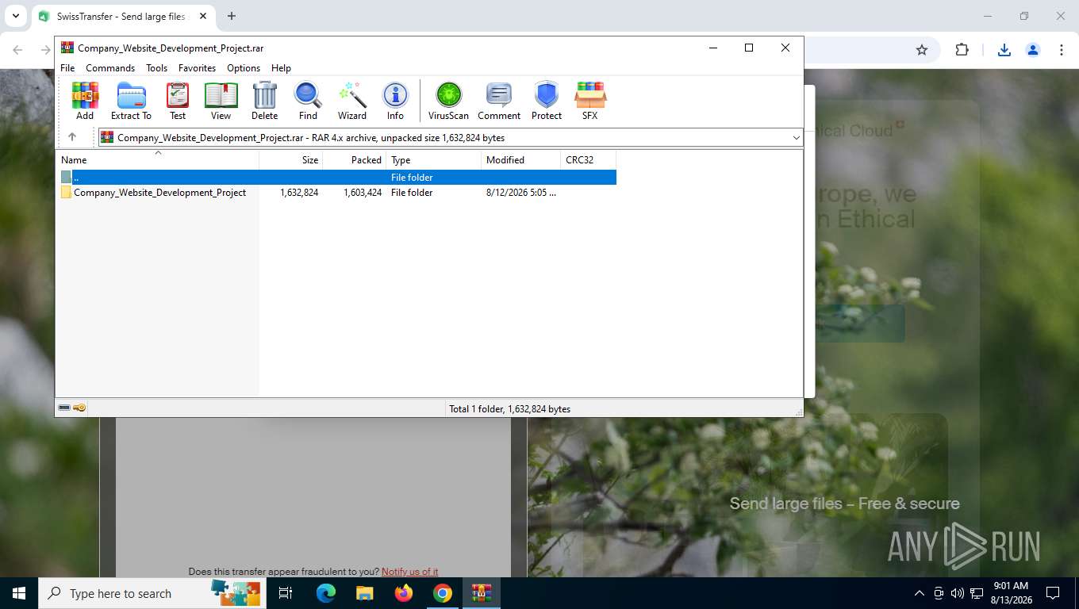
Task: Click the key password icon in status bar
Action: [79, 408]
